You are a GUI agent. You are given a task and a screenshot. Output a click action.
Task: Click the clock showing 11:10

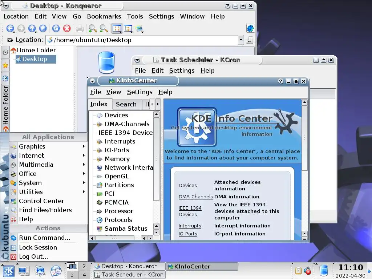click(351, 268)
